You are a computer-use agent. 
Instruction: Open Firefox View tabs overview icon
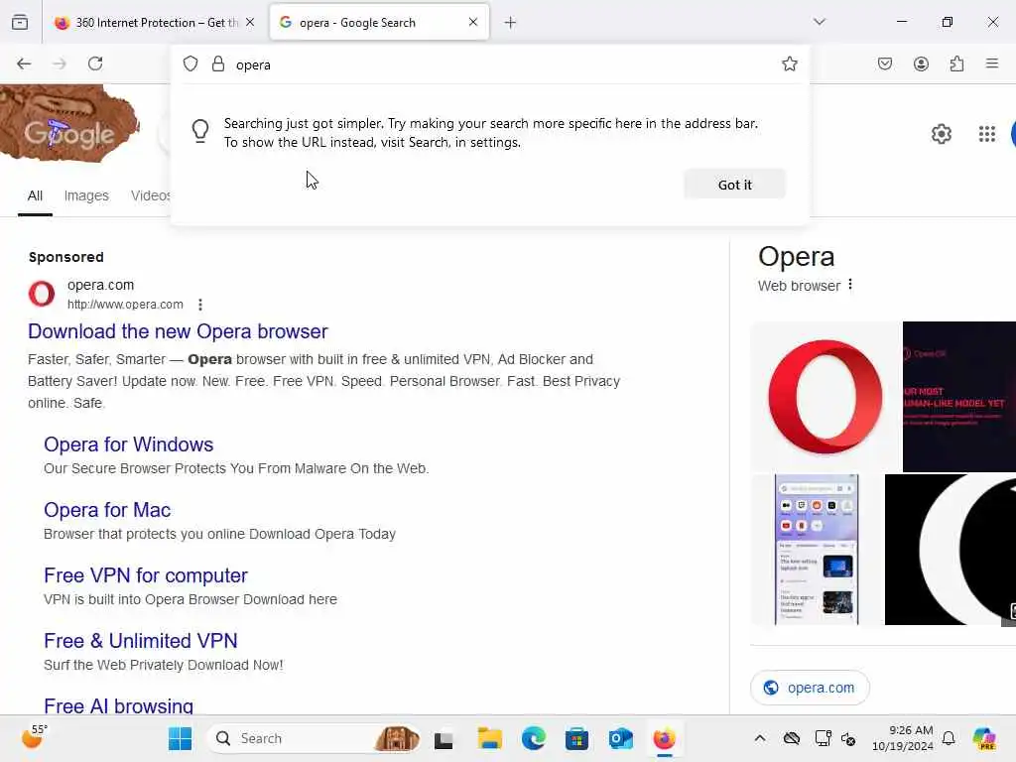pos(20,23)
